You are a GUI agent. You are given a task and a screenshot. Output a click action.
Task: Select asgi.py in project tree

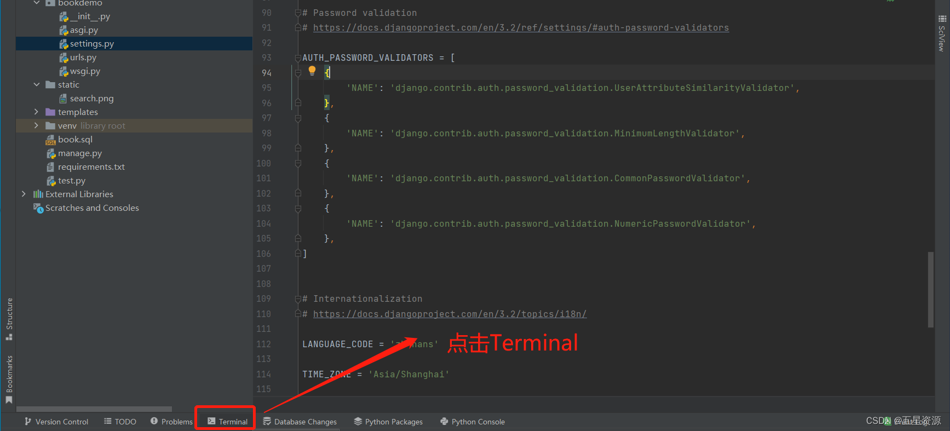(84, 30)
